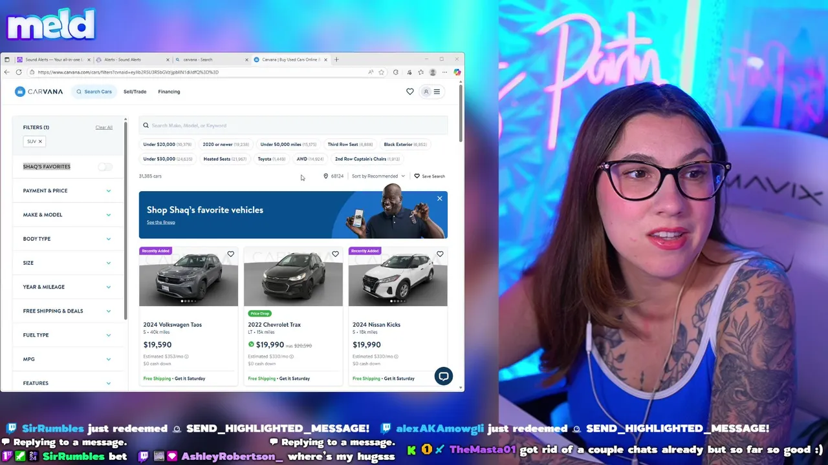This screenshot has height=465, width=828.
Task: Click the search magnifier icon in search box
Action: point(146,125)
